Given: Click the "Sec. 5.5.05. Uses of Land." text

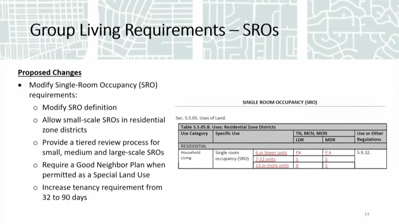Looking at the screenshot, I should pos(201,118).
